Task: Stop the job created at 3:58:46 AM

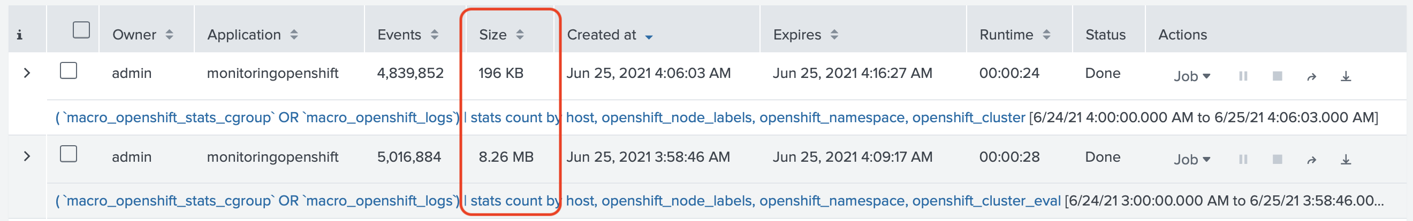Action: tap(1277, 159)
